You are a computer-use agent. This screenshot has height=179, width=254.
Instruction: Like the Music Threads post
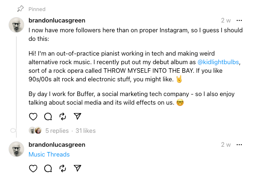[33, 168]
